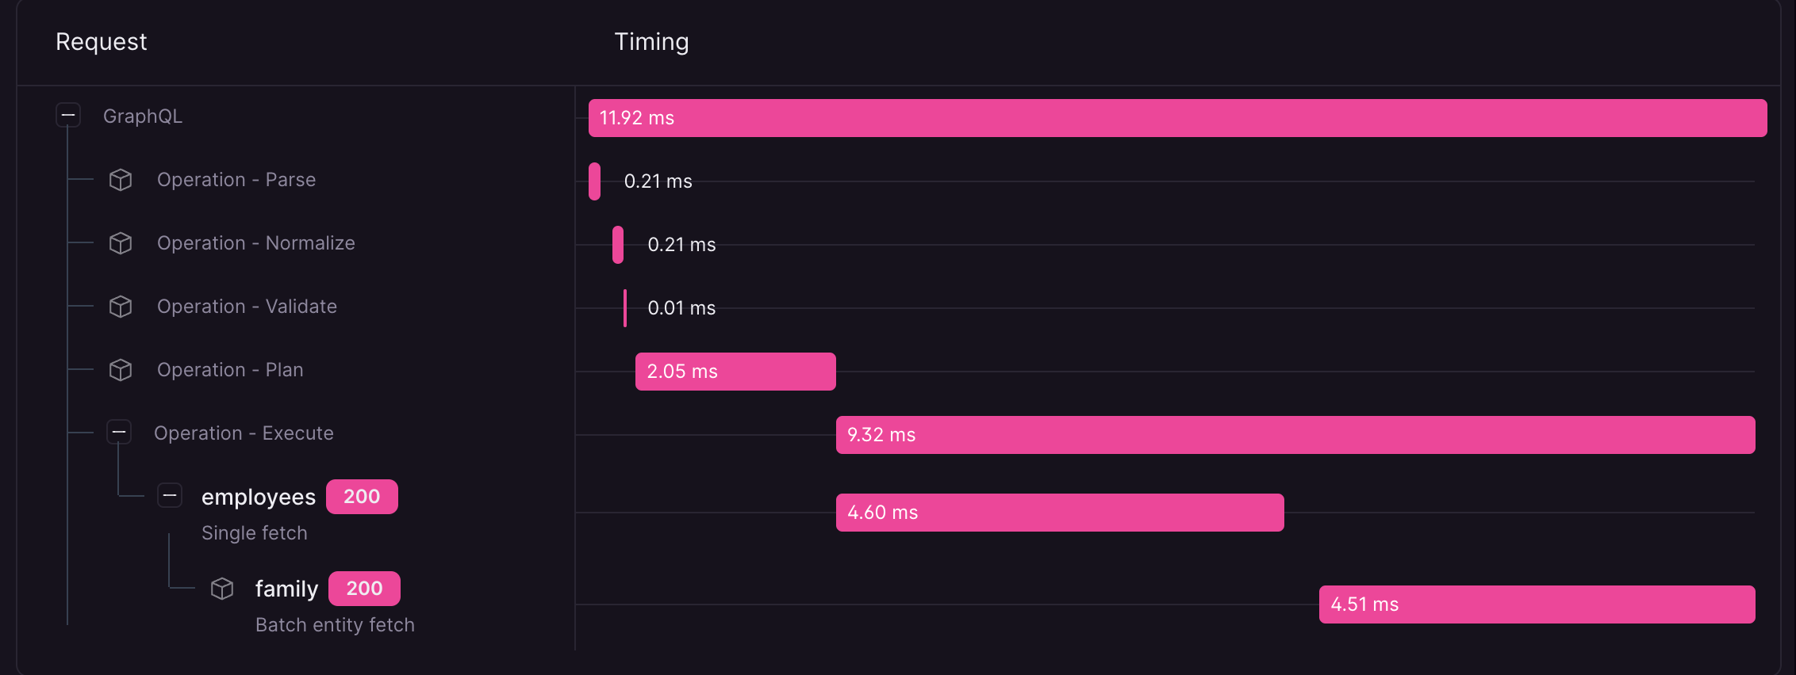Click the cube icon beside Operation - Plan
The width and height of the screenshot is (1796, 675).
pyautogui.click(x=121, y=370)
